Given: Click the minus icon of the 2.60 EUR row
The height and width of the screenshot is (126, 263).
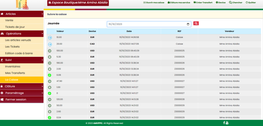Looking at the screenshot, I should click(x=50, y=112).
